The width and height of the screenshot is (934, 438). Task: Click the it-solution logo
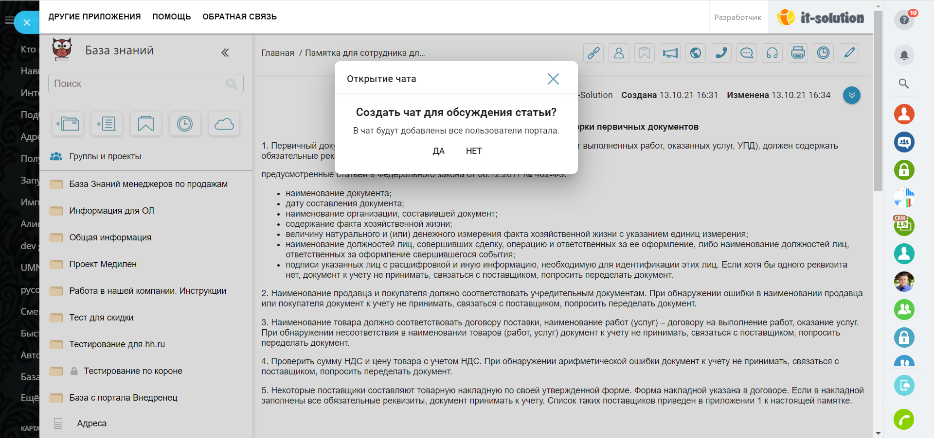pyautogui.click(x=821, y=17)
